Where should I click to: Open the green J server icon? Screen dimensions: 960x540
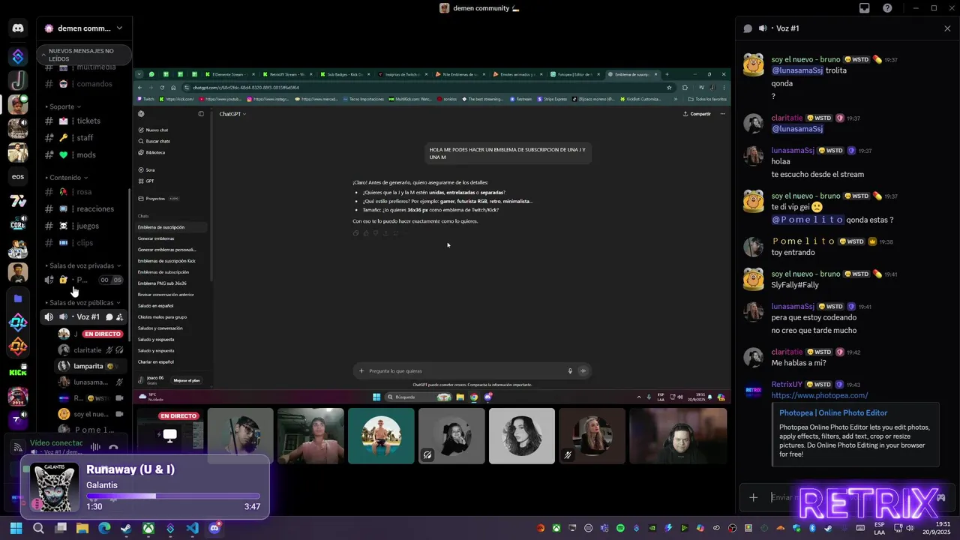pos(18,80)
